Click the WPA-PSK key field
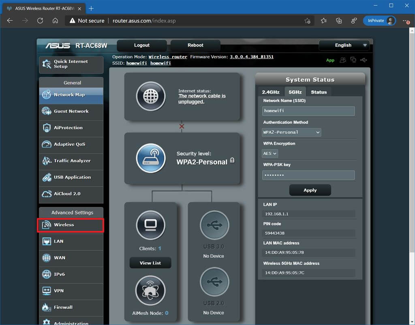This screenshot has height=325, width=415. pos(308,175)
